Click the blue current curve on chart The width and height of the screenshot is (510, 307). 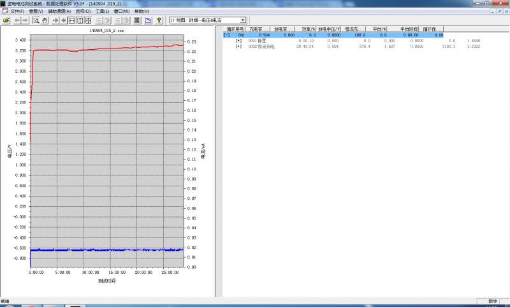[x=107, y=250]
